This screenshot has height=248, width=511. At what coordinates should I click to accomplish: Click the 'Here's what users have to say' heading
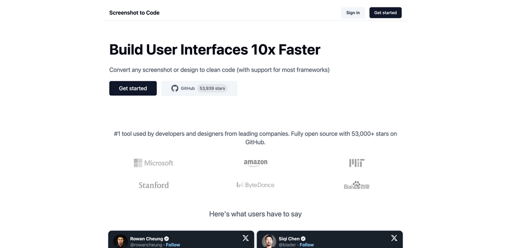(x=255, y=214)
